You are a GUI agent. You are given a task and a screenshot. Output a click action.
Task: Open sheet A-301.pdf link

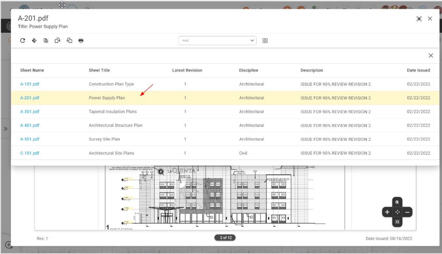[30, 112]
